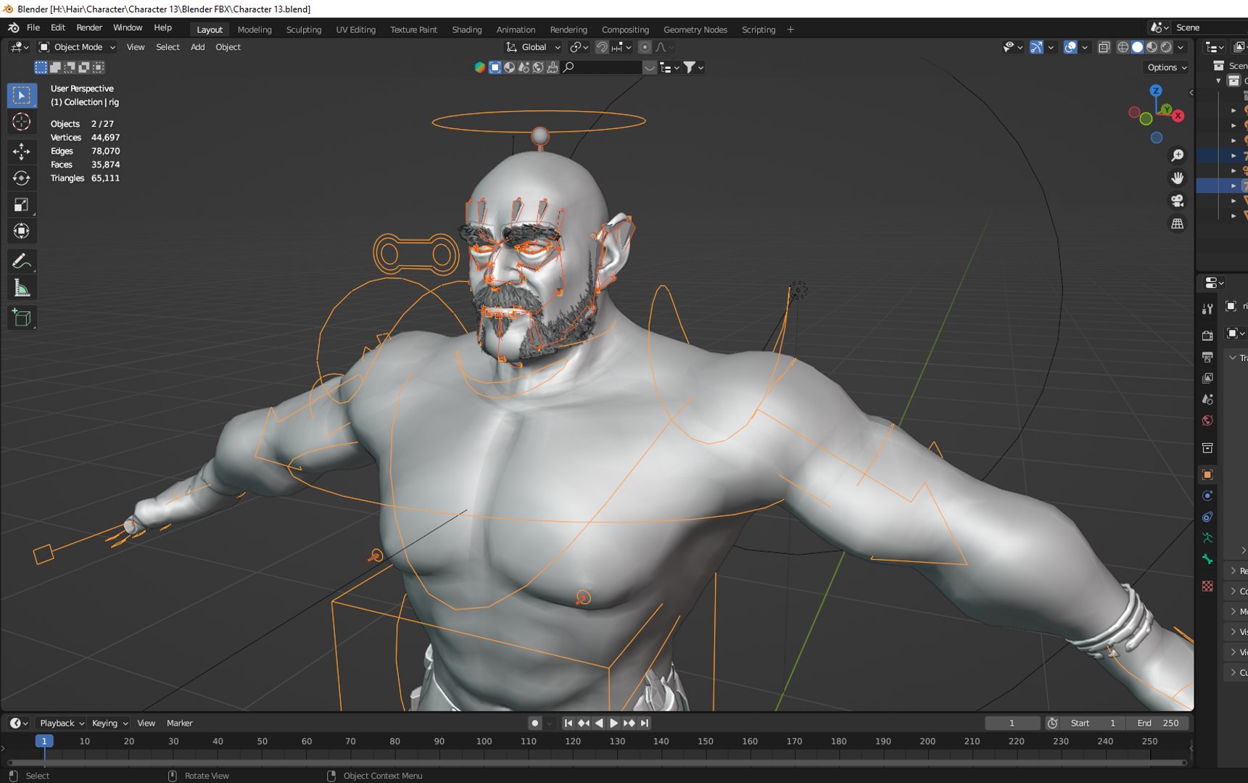Switch to rendered viewport shading
1248x783 pixels.
click(1166, 47)
